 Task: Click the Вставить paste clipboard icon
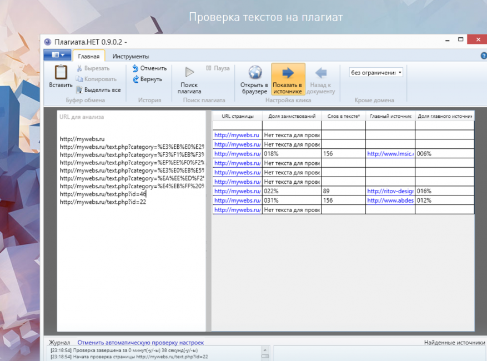61,72
